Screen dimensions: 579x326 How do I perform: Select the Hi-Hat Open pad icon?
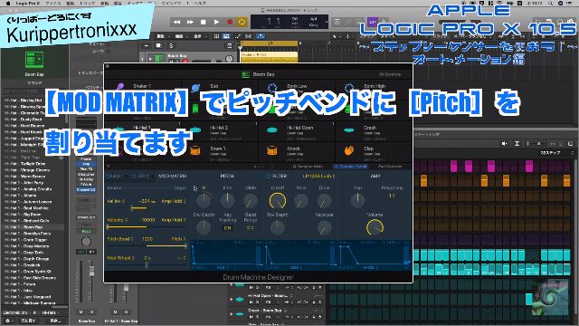coord(272,130)
